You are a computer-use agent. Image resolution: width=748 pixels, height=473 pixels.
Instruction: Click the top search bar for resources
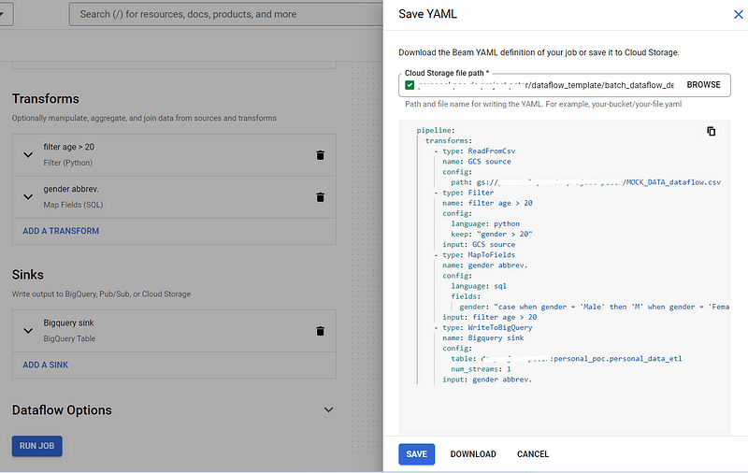pos(224,14)
